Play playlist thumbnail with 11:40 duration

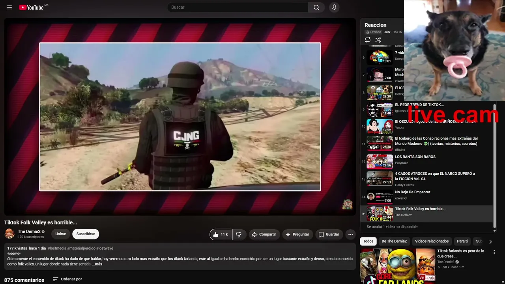point(380,110)
